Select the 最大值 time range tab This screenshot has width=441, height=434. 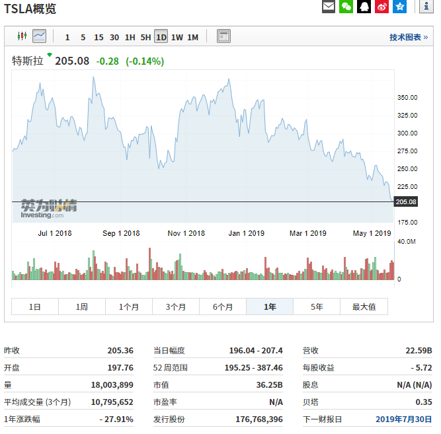tap(364, 307)
